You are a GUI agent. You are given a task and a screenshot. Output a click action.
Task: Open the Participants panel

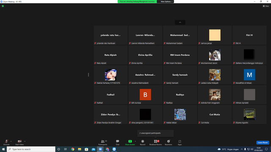tap(103, 142)
